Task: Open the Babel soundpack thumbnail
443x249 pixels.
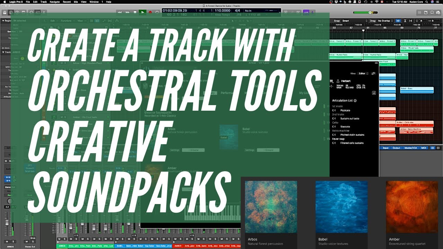Action: tap(342, 207)
